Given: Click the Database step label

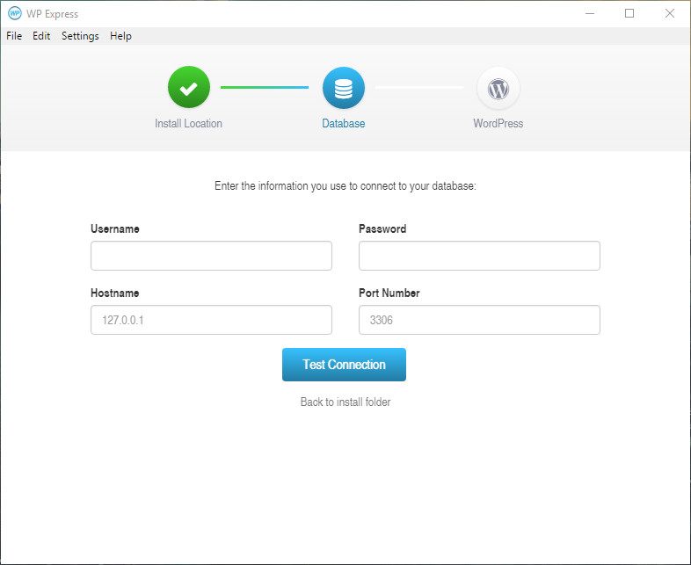Looking at the screenshot, I should tap(343, 123).
